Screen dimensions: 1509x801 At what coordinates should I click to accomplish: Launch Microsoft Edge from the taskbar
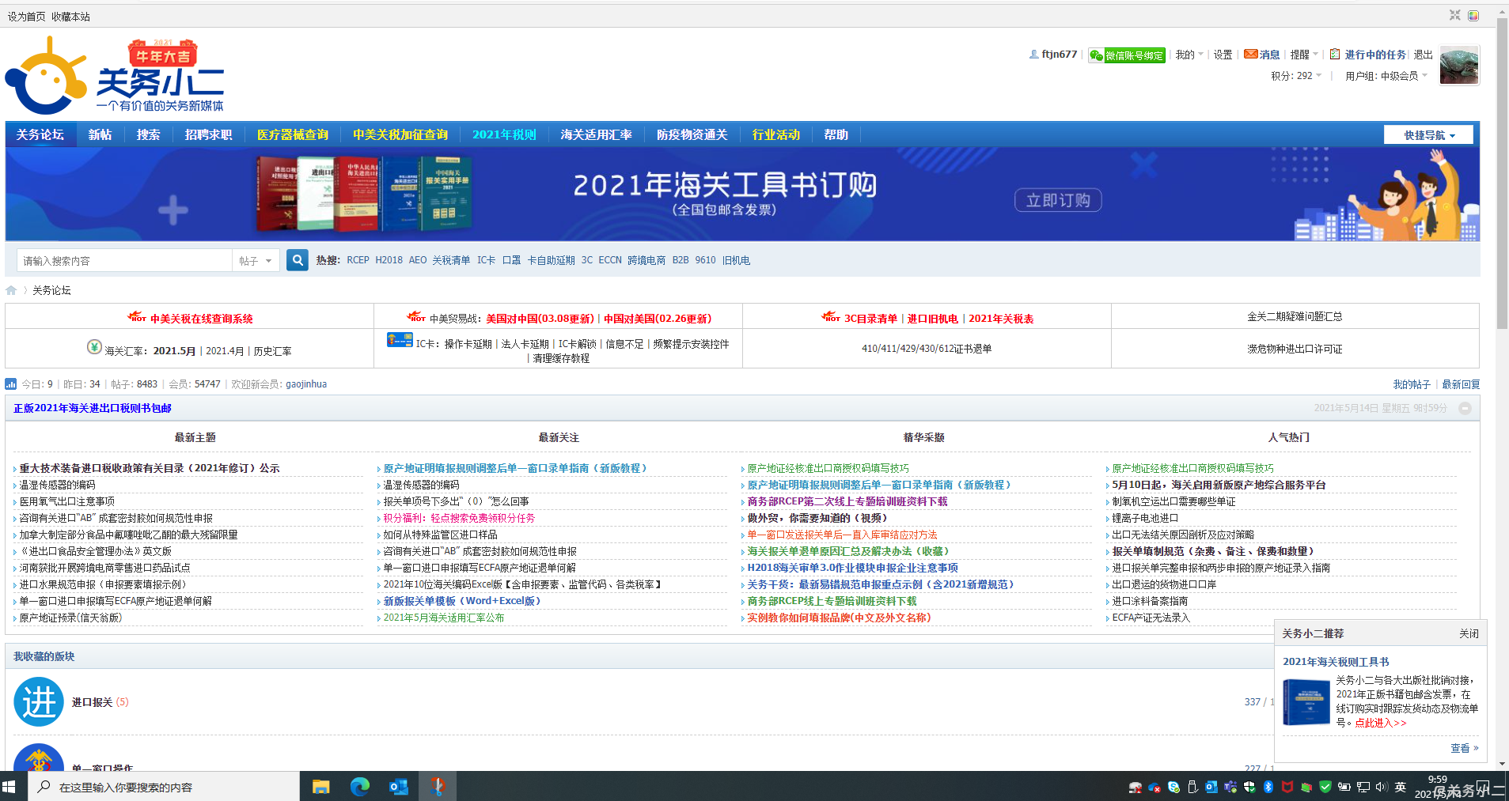tap(360, 787)
